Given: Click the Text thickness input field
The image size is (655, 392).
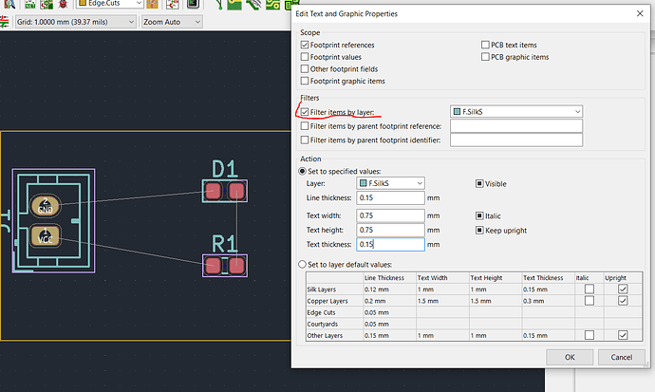Looking at the screenshot, I should (390, 245).
